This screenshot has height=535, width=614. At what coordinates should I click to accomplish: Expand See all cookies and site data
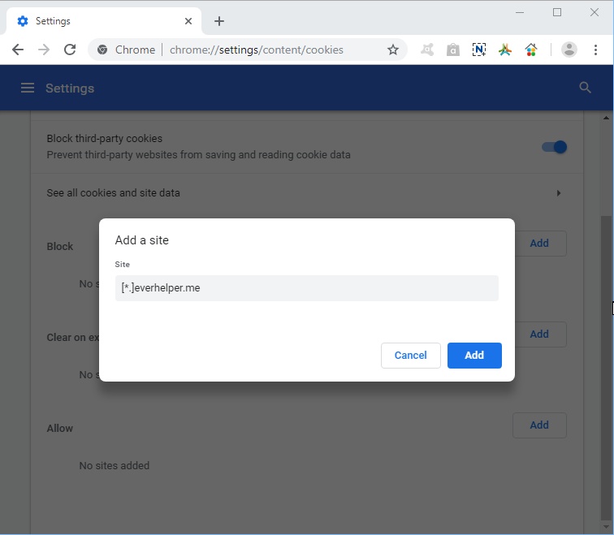point(307,193)
